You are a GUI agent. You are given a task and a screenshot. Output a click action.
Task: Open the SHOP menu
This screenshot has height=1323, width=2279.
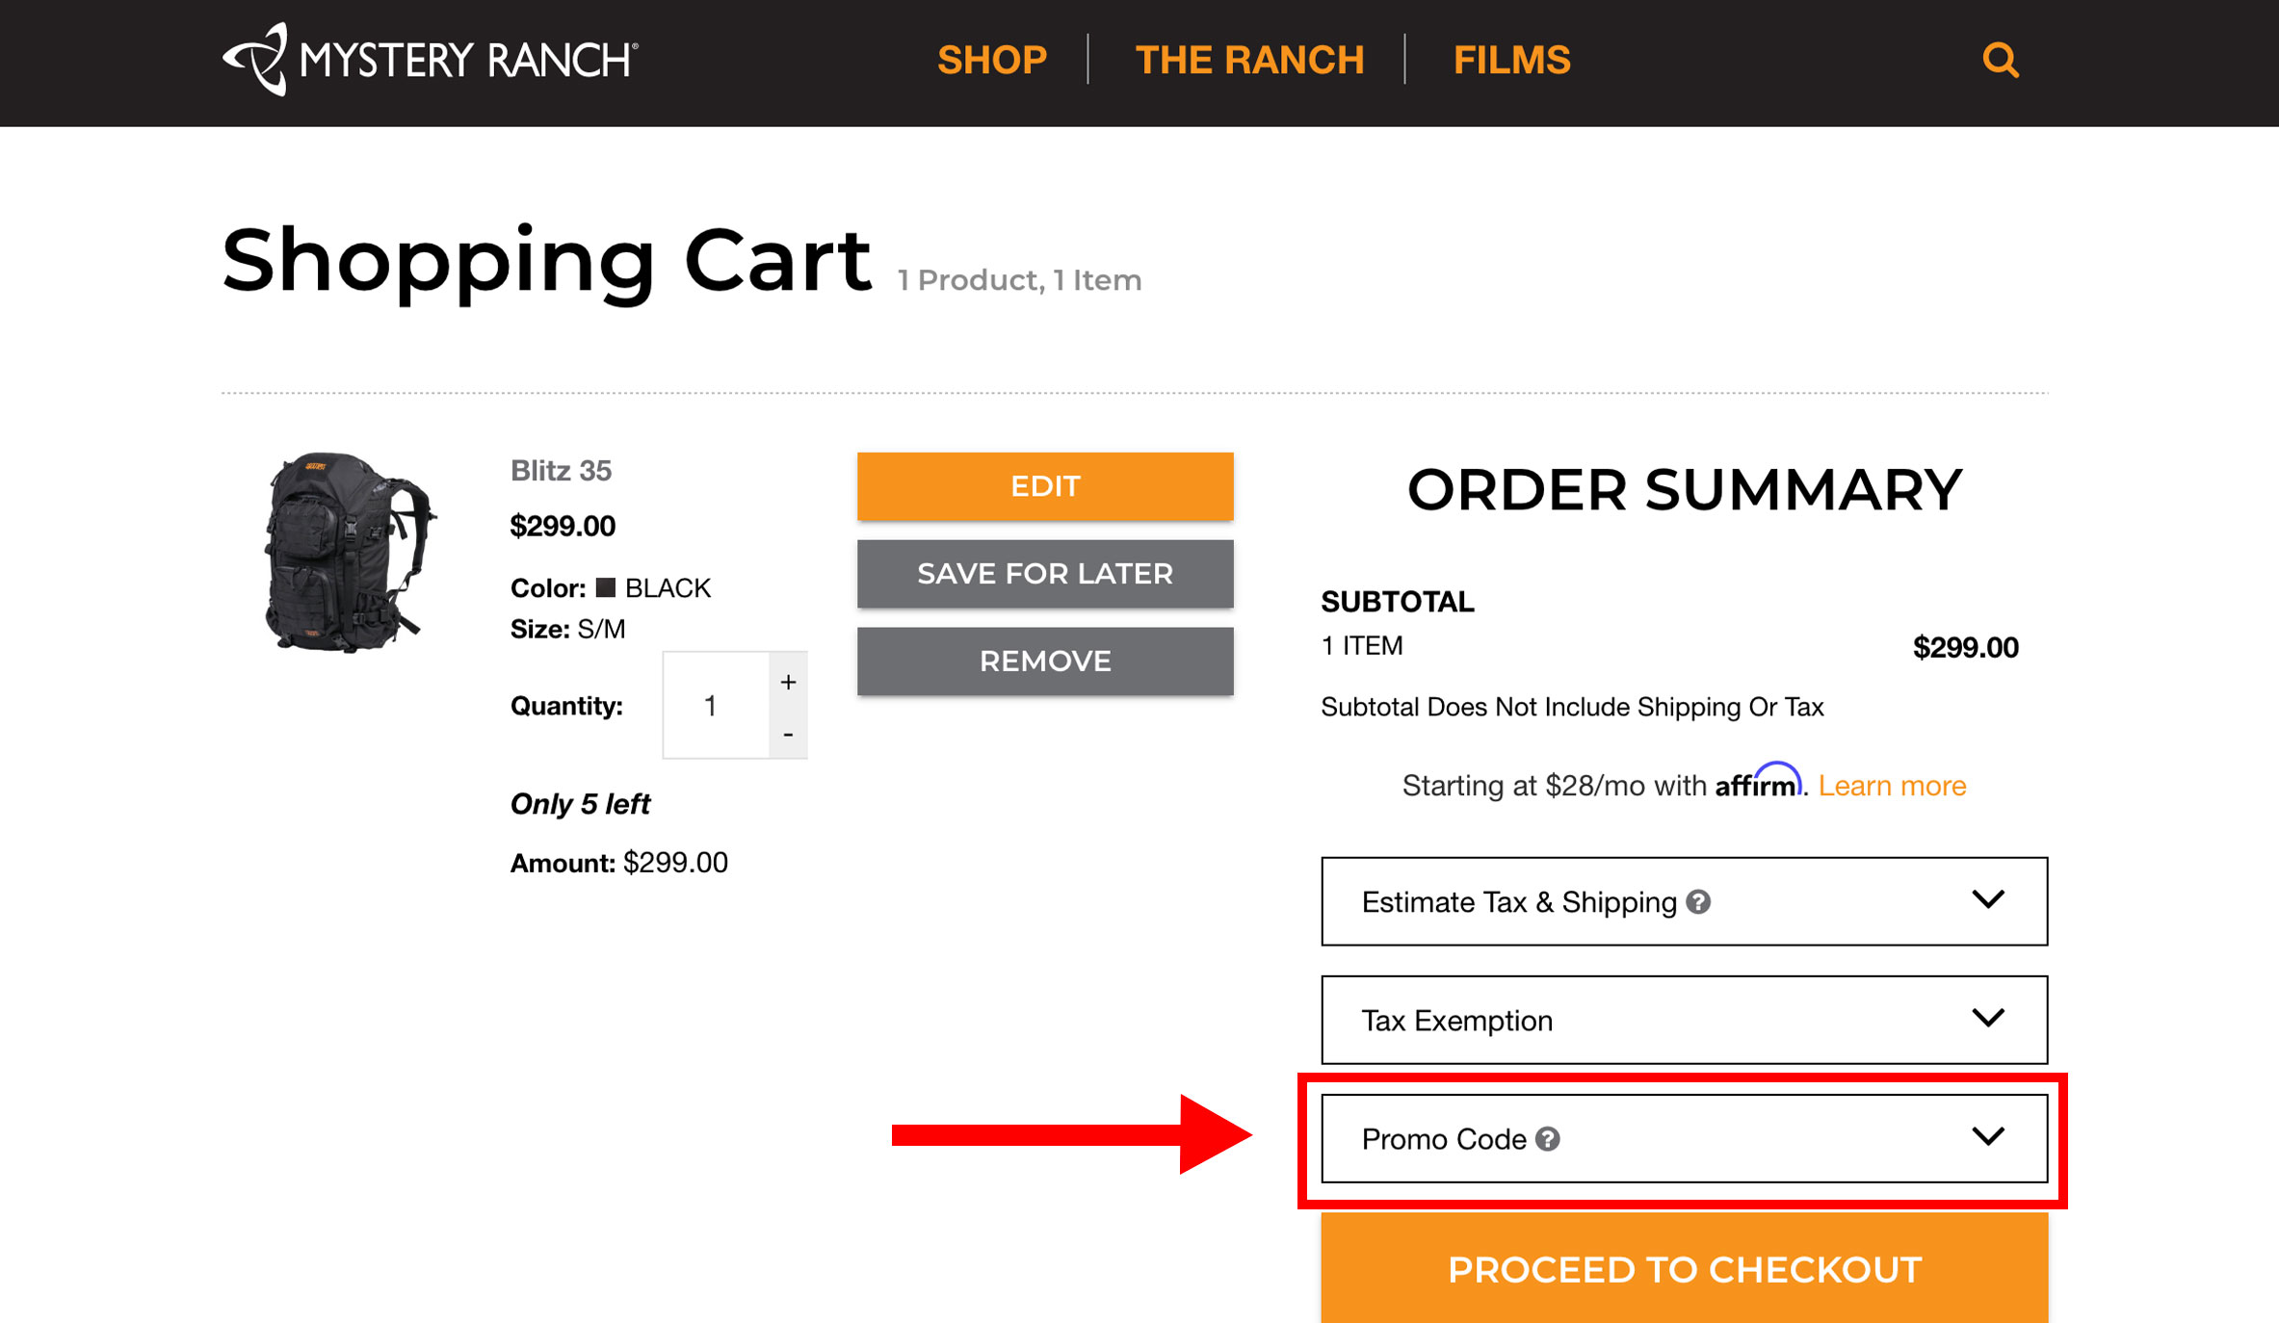(x=993, y=60)
